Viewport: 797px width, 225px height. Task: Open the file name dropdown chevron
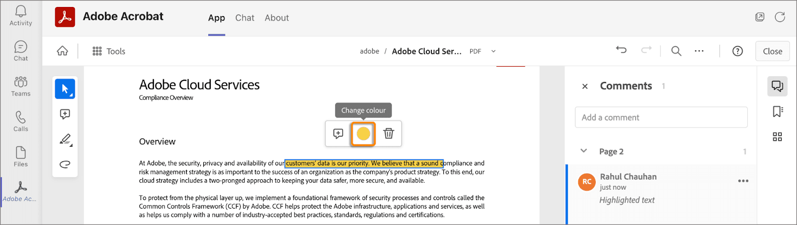(x=494, y=51)
